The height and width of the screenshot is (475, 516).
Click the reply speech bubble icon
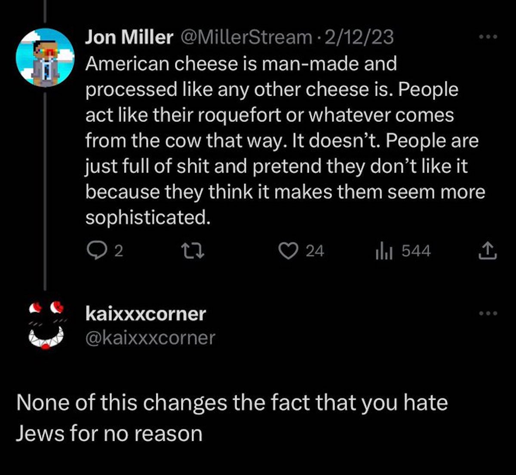pyautogui.click(x=93, y=251)
